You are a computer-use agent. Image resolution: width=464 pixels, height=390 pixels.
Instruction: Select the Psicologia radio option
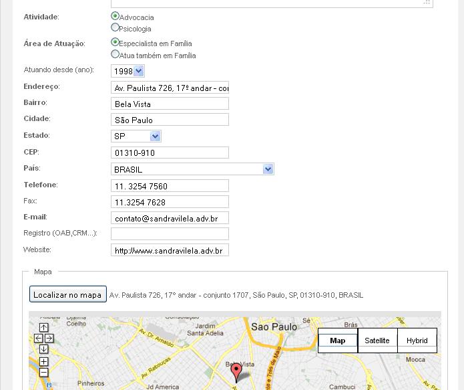click(115, 28)
